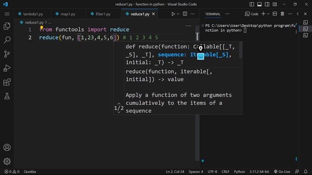Image resolution: width=312 pixels, height=175 pixels.
Task: Show next signature with down arrow
Action: point(119,112)
